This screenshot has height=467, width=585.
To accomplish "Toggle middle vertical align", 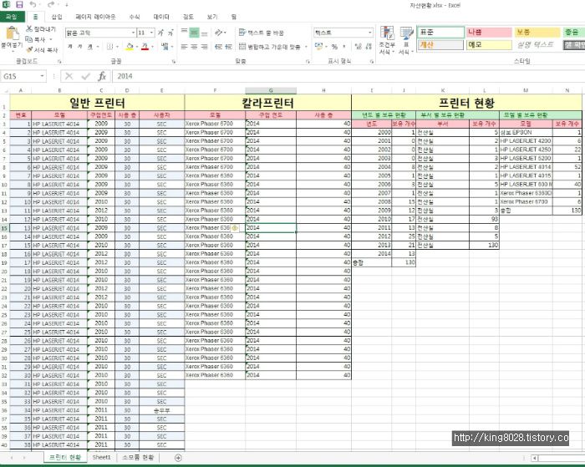I will coord(194,33).
